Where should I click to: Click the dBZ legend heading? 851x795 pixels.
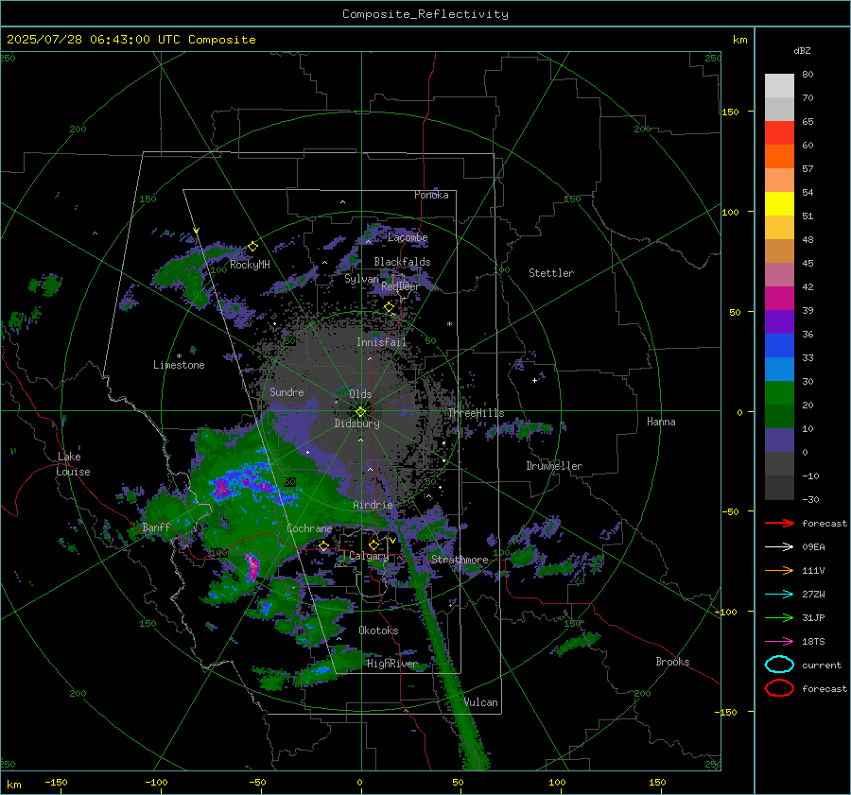pos(802,50)
